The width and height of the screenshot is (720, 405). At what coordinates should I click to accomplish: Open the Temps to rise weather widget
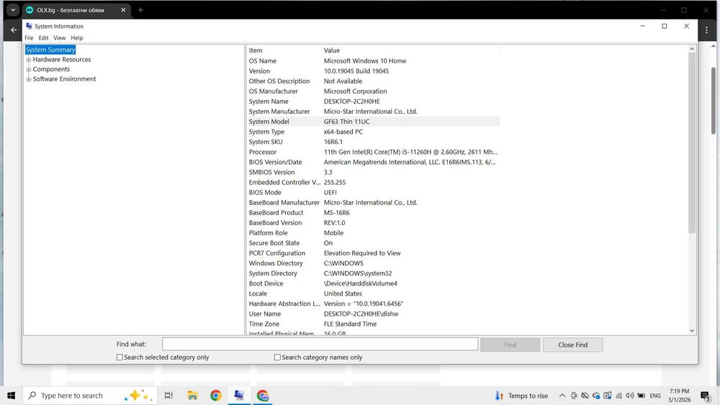tap(521, 396)
